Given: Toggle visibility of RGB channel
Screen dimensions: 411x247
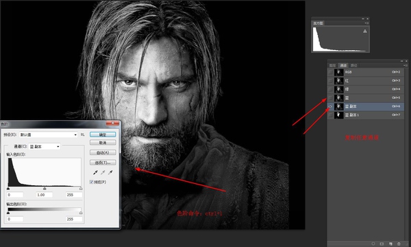Looking at the screenshot, I should click(331, 72).
